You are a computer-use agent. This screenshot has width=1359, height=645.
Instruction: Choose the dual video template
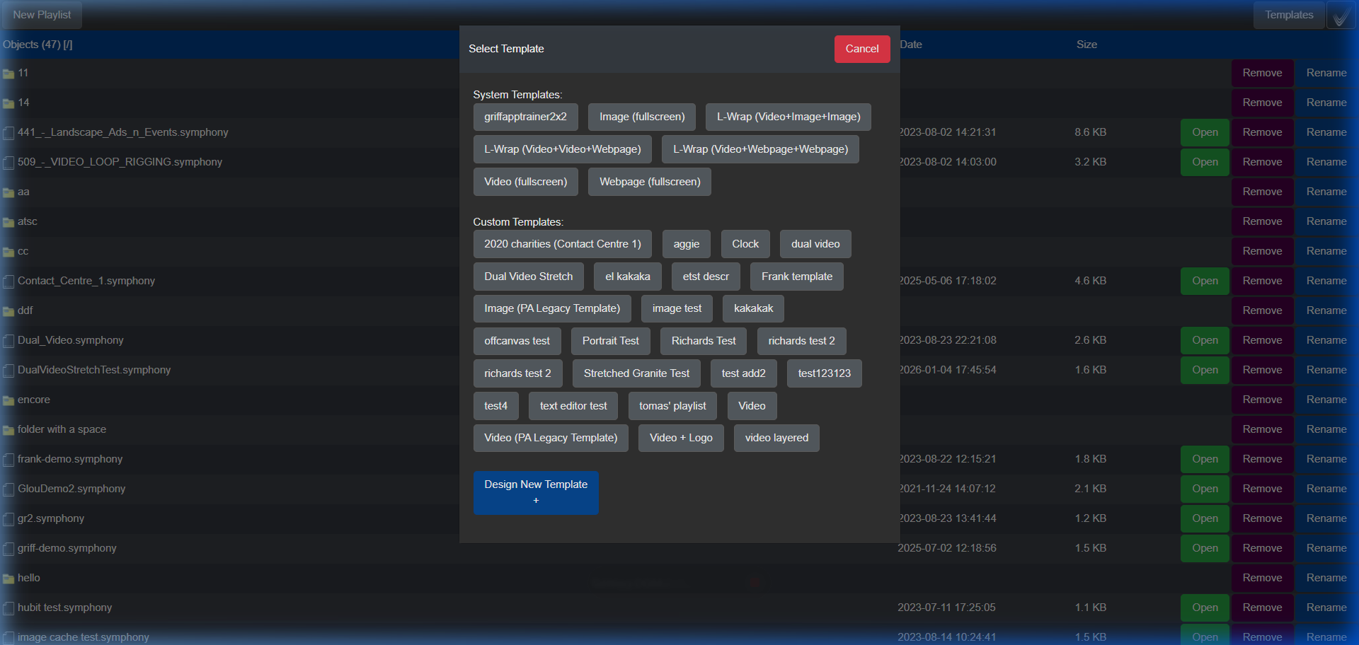tap(815, 244)
